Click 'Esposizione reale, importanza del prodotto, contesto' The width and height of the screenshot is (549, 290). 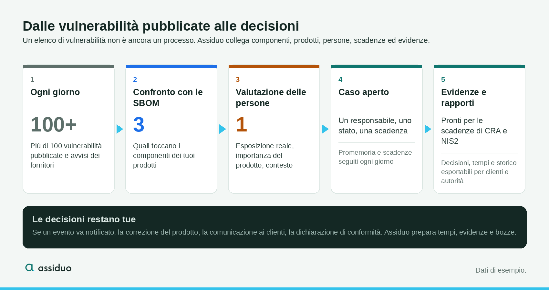pyautogui.click(x=265, y=155)
